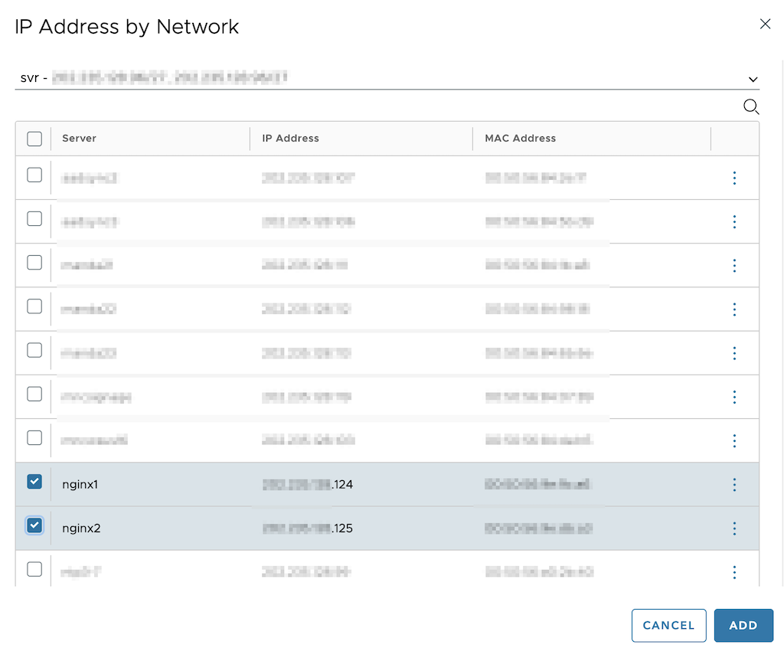Expand the svr network dropdown chevron
The height and width of the screenshot is (661, 784).
[x=753, y=79]
